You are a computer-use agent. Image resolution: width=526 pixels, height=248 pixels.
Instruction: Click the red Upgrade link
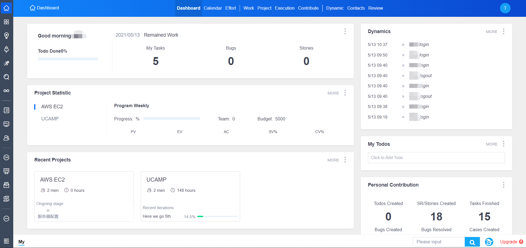[x=509, y=242]
